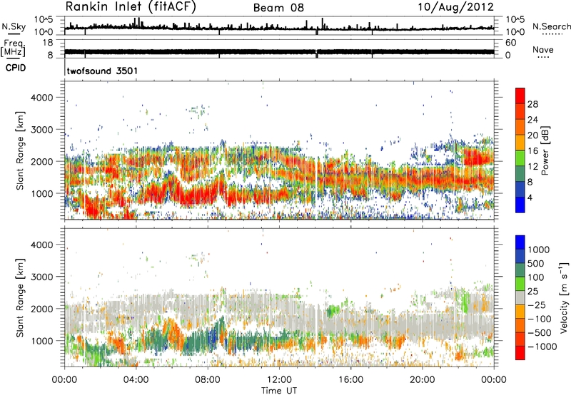The width and height of the screenshot is (571, 395).
Task: Click the '25' velocity colorbar label
Action: pos(533,292)
